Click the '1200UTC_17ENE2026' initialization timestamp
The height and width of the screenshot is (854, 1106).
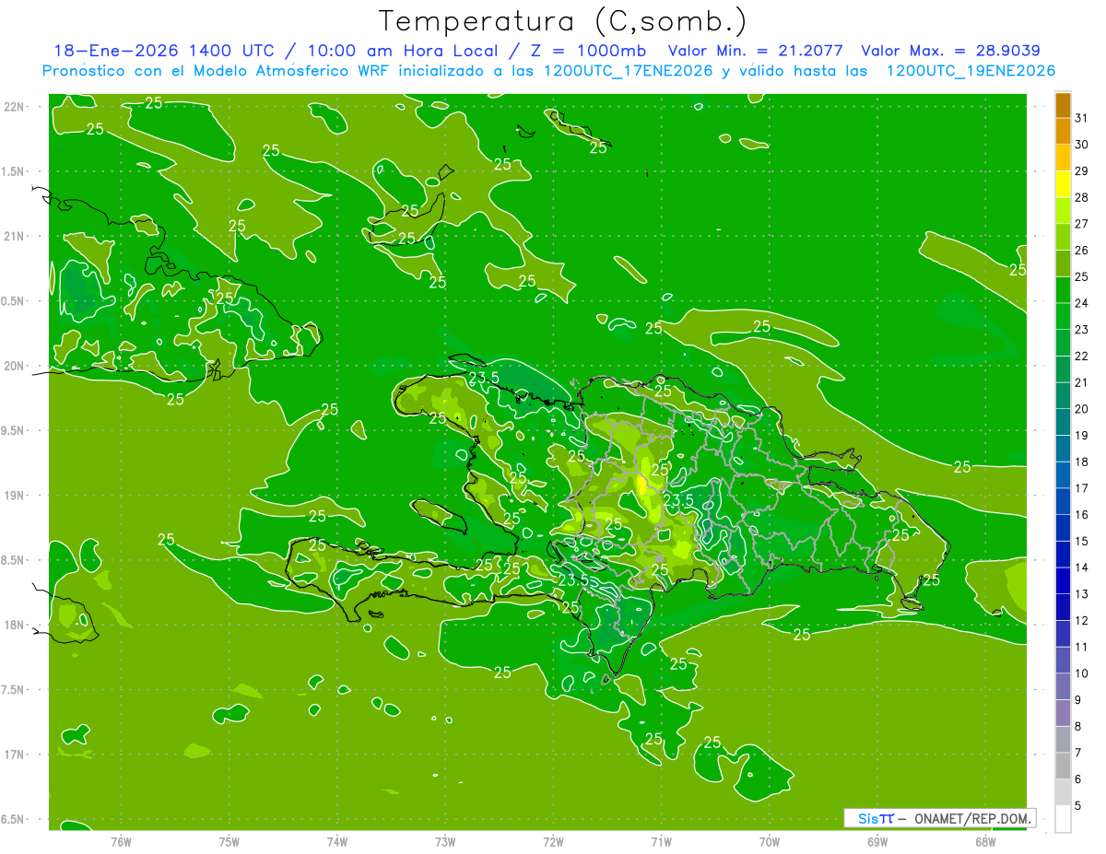627,71
